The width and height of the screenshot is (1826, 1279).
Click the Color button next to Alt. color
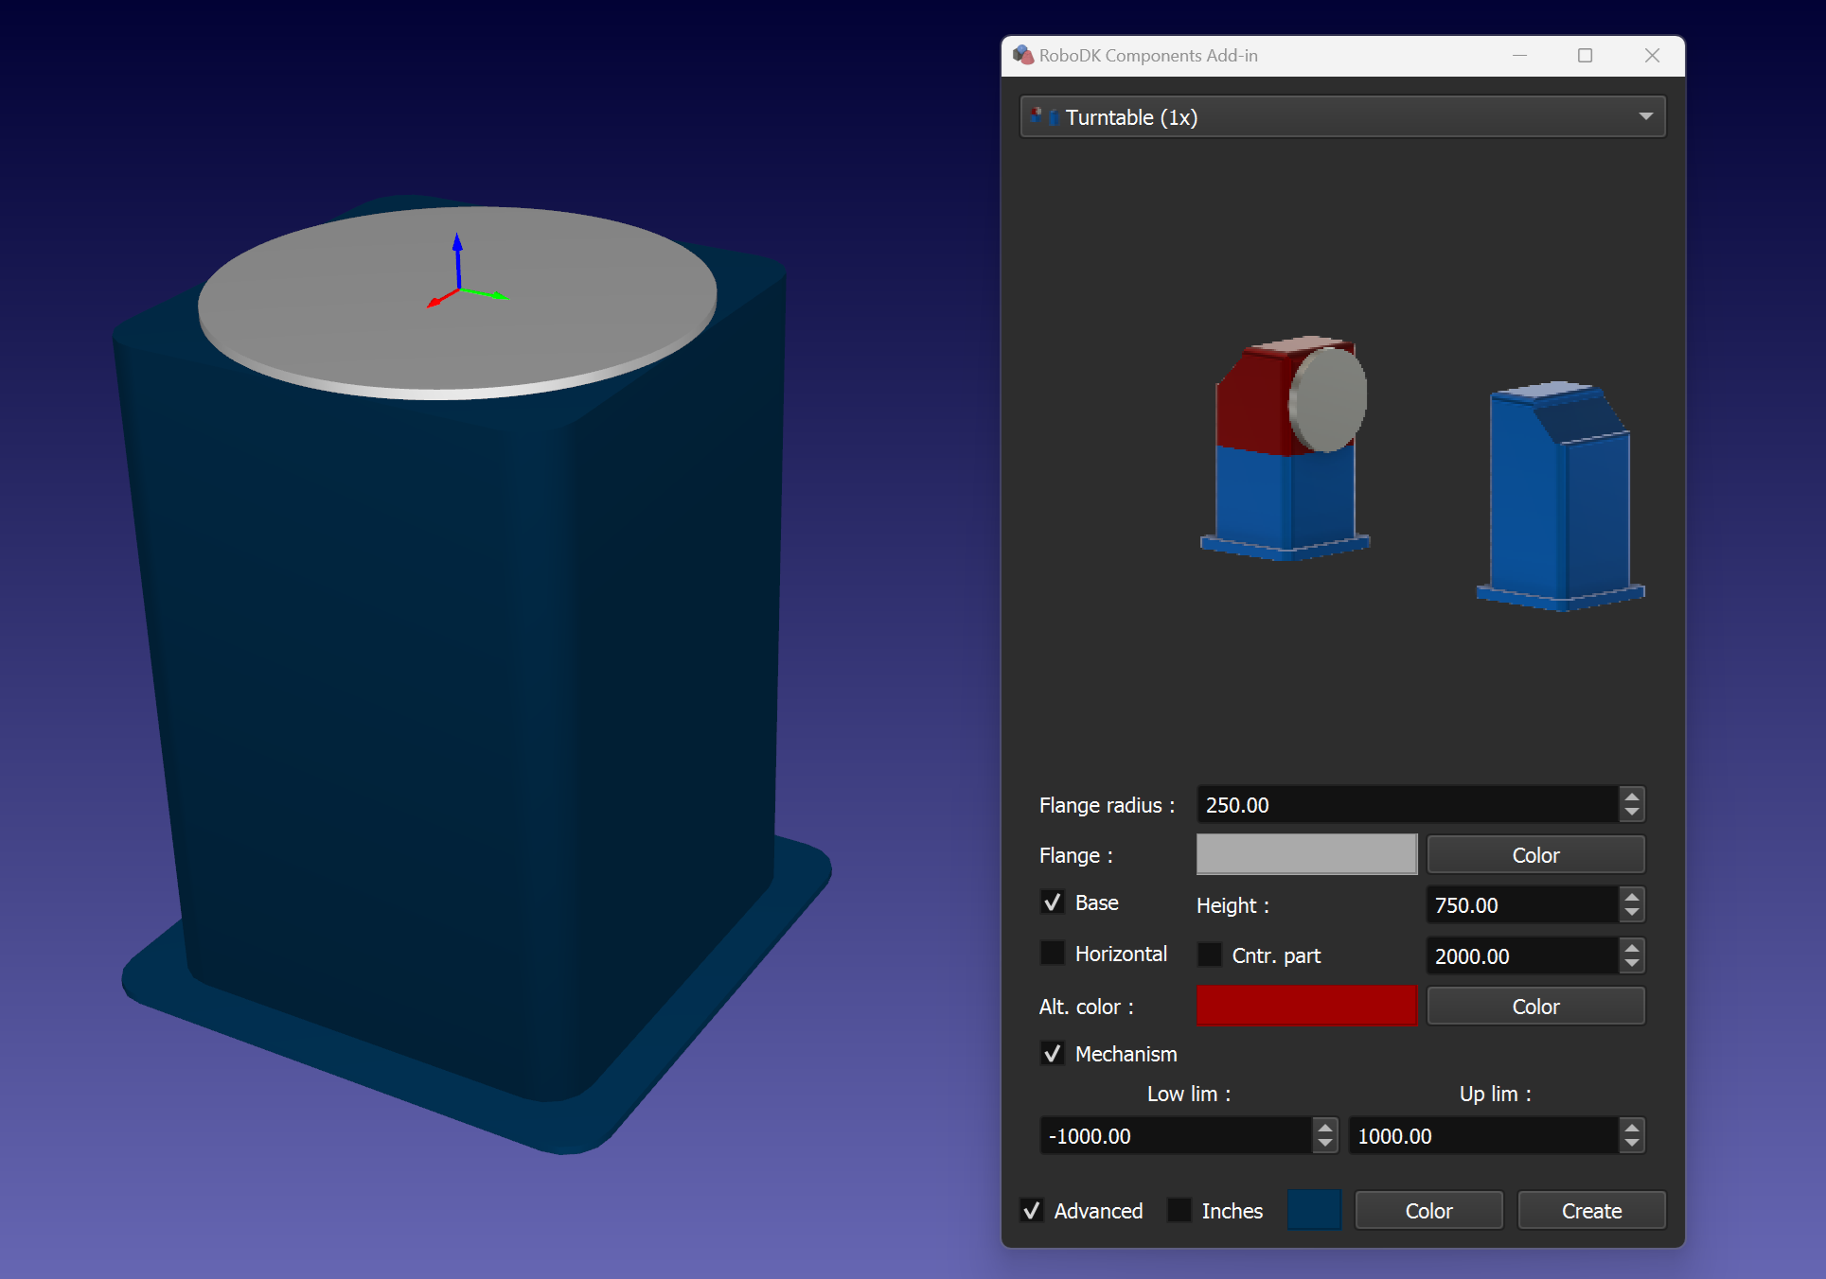(x=1535, y=1006)
